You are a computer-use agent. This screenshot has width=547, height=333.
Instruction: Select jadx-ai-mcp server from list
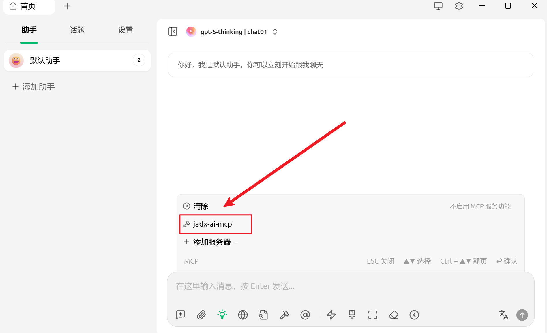coord(213,224)
